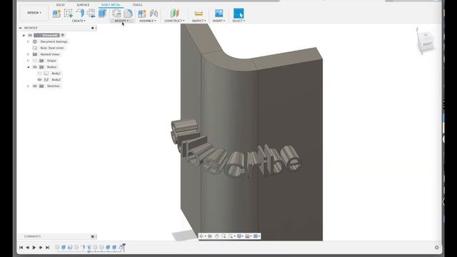Click the rounded corner tool in Modify
This screenshot has height=257, width=457.
[128, 13]
